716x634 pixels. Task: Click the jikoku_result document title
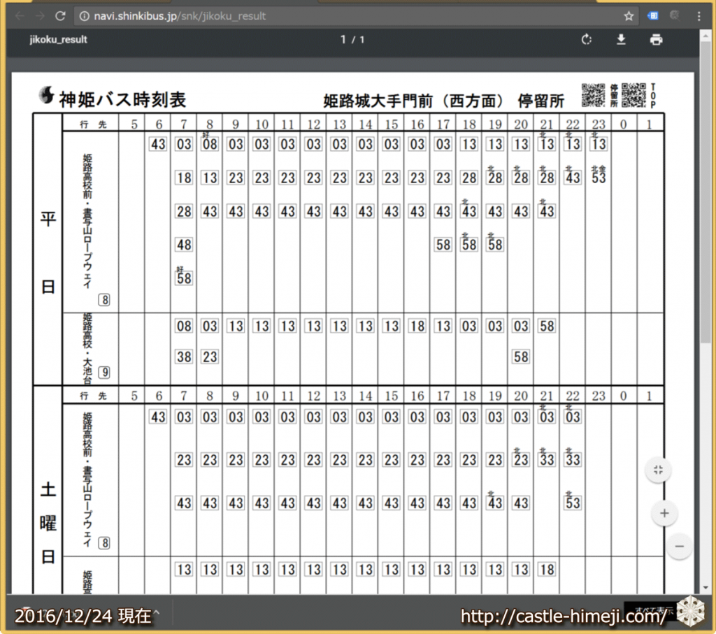click(58, 40)
